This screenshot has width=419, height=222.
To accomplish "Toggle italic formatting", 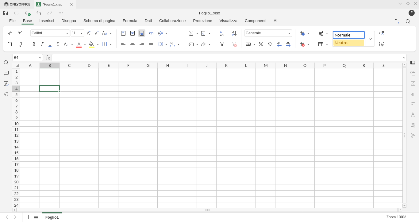I will [42, 44].
